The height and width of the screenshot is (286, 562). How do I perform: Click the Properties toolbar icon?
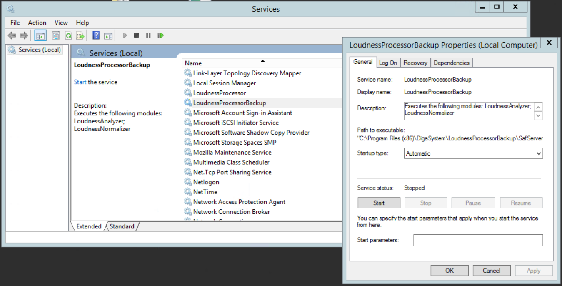(x=56, y=35)
